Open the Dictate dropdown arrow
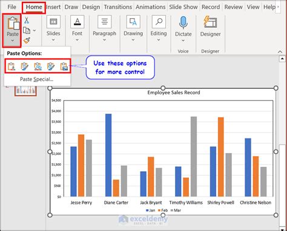This screenshot has width=287, height=231. 183,41
